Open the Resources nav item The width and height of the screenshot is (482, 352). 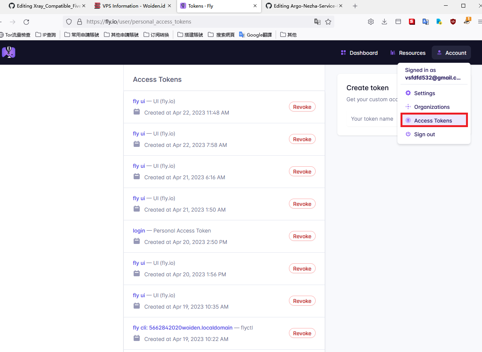point(408,53)
